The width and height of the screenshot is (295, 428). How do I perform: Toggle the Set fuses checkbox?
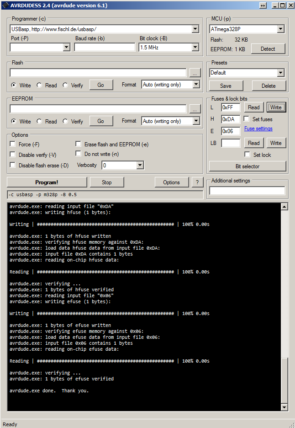click(247, 119)
